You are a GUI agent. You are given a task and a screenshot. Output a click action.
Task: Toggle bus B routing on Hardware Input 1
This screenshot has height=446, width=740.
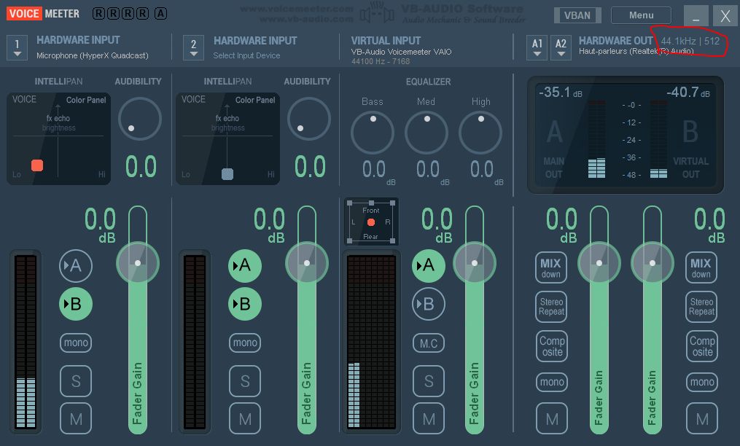click(76, 304)
